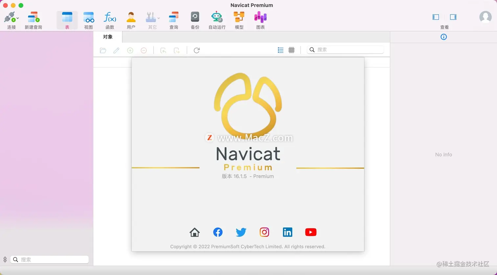Open the 连接 (Connection) toolbar icon

pyautogui.click(x=10, y=17)
